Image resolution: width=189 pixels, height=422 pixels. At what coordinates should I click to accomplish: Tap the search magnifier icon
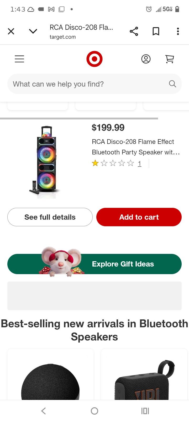[x=172, y=84]
